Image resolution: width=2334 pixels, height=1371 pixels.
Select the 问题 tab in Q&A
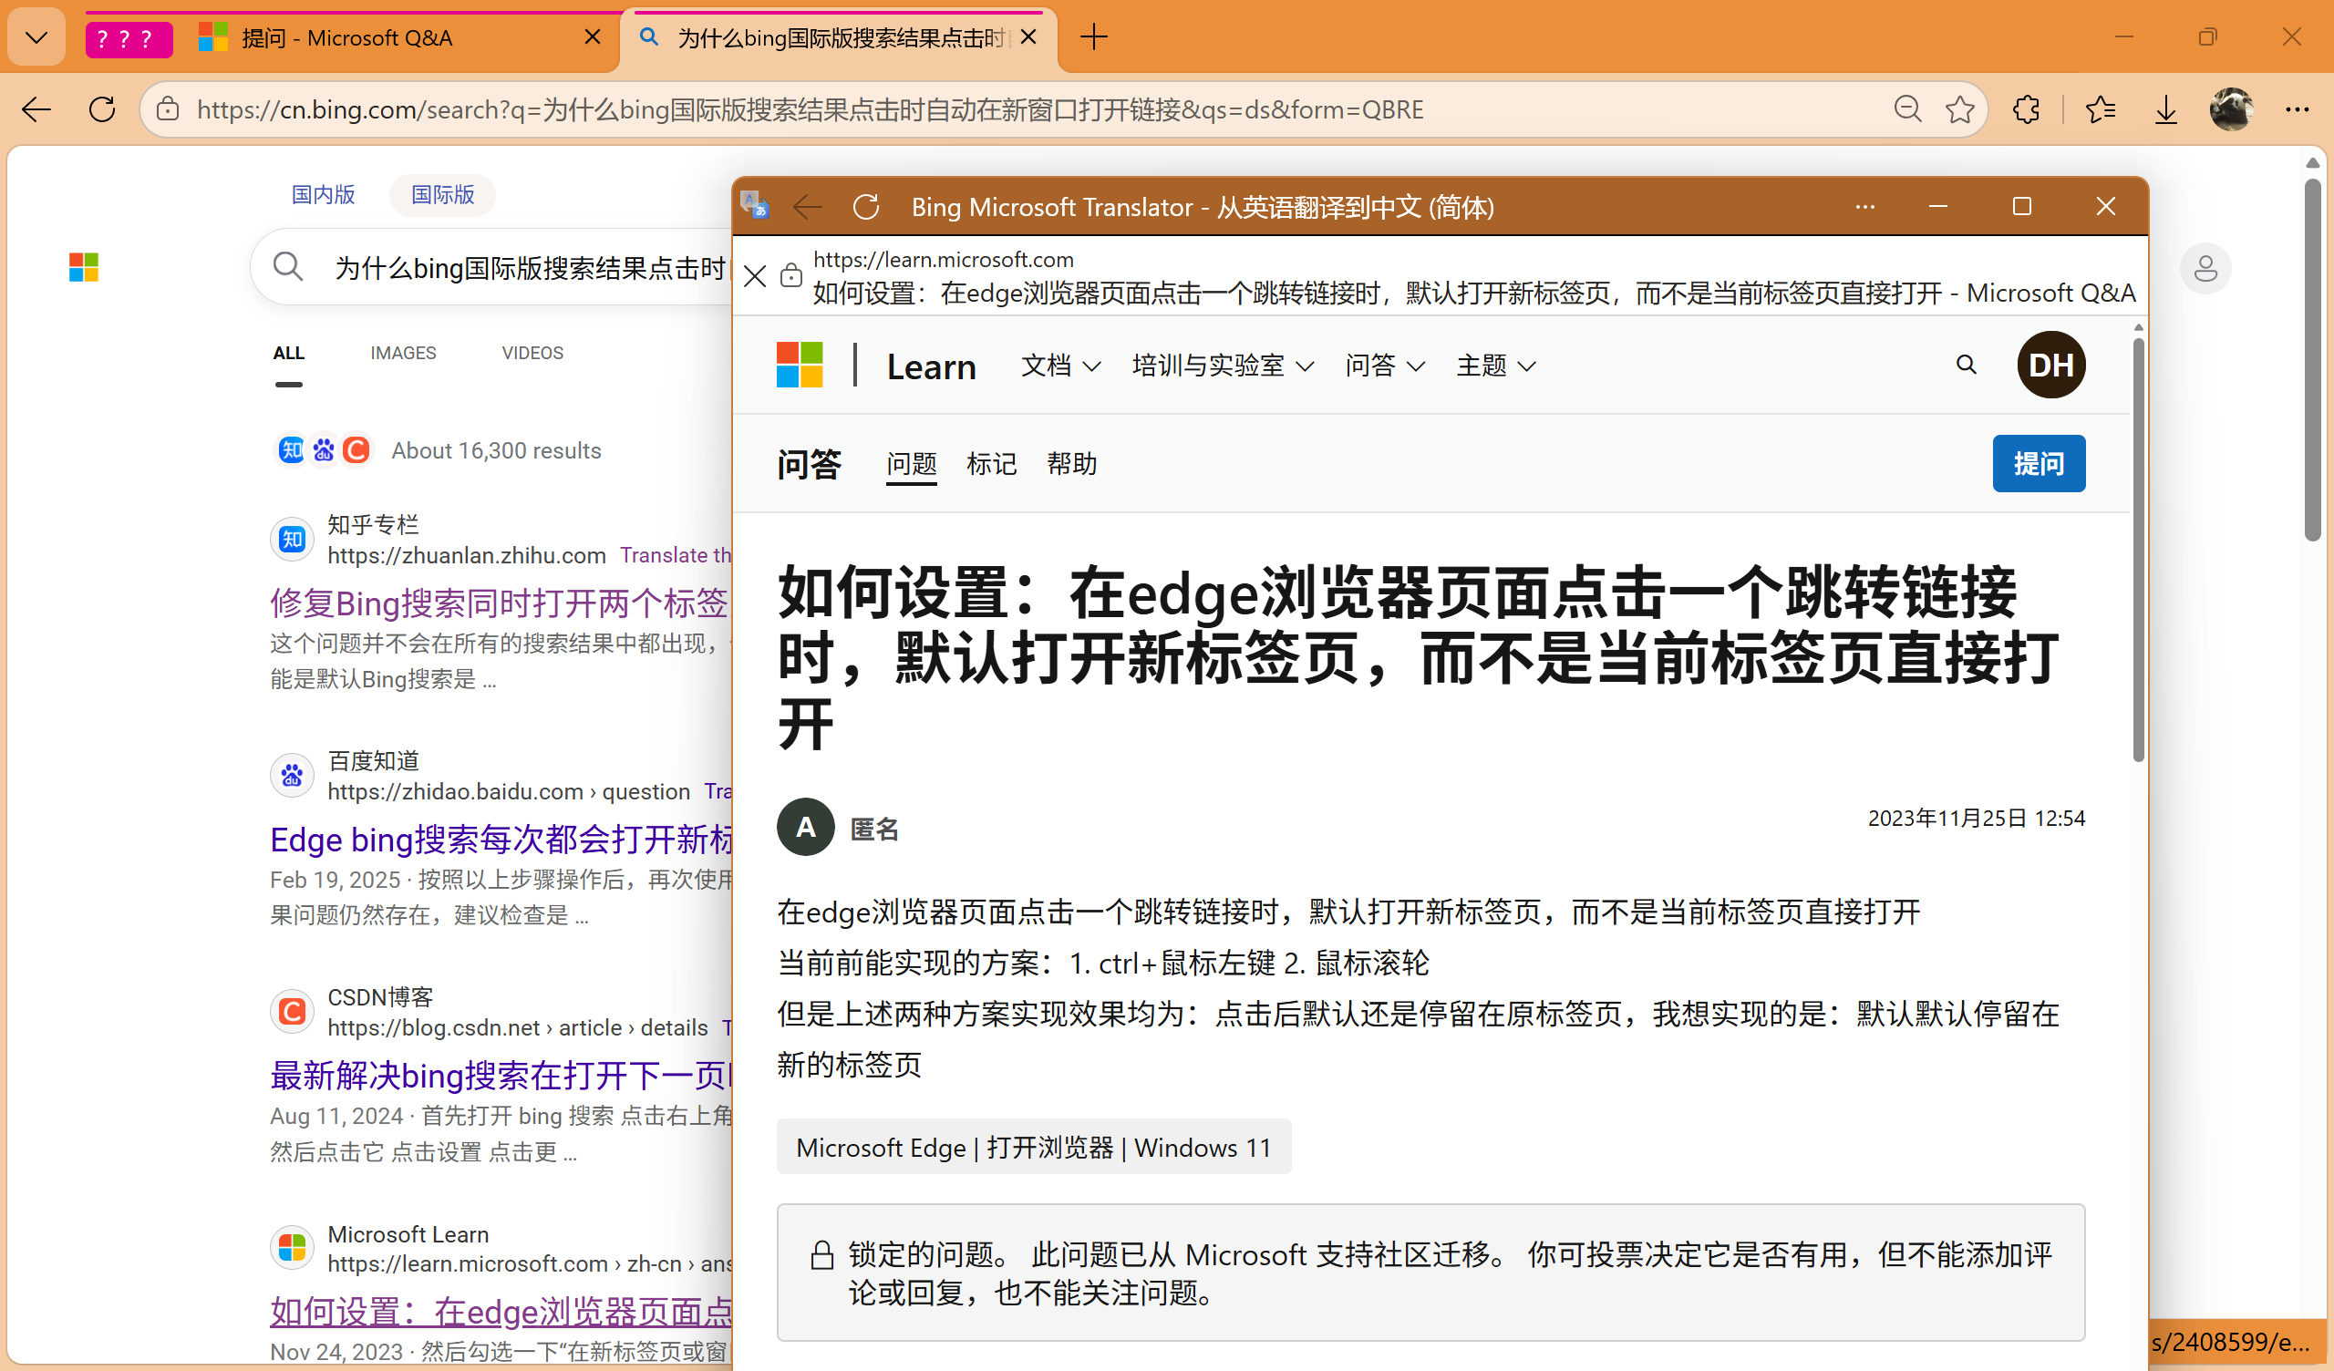[912, 463]
